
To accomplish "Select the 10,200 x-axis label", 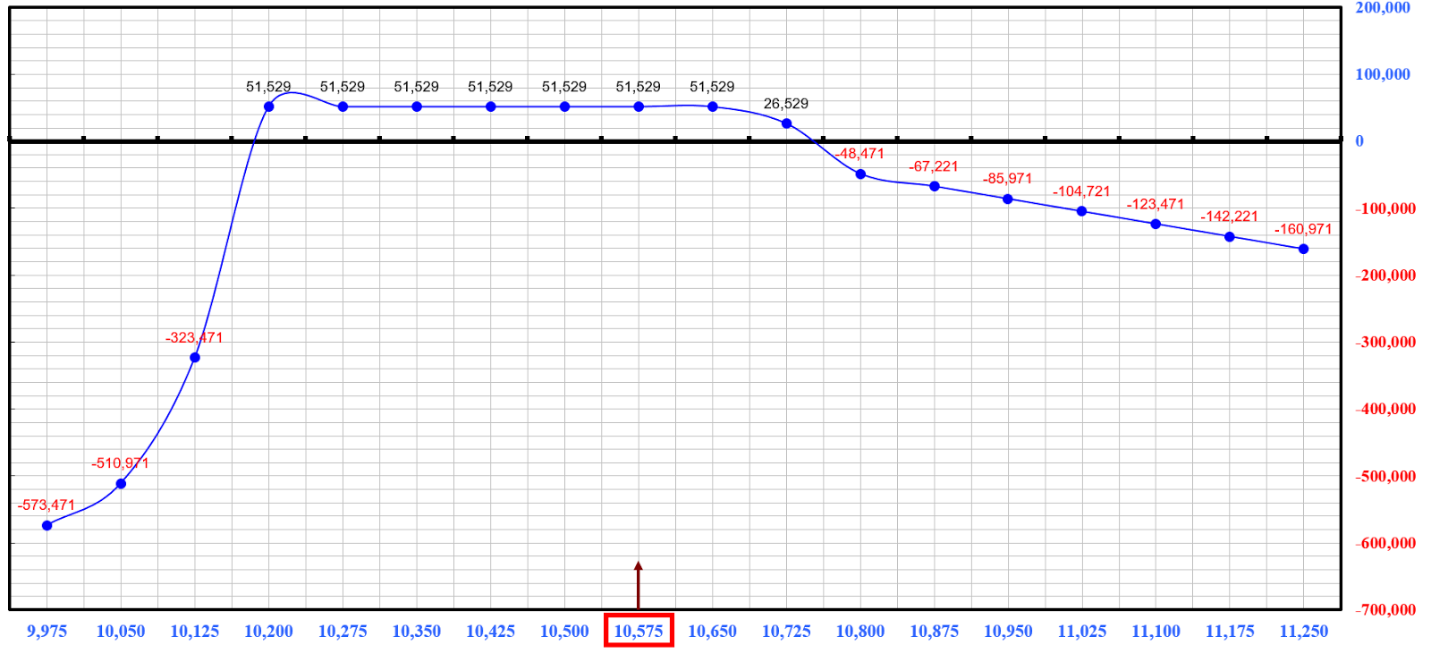I will [x=268, y=631].
